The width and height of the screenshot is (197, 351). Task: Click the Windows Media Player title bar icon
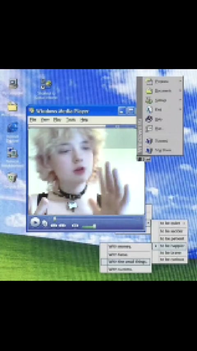tap(32, 111)
